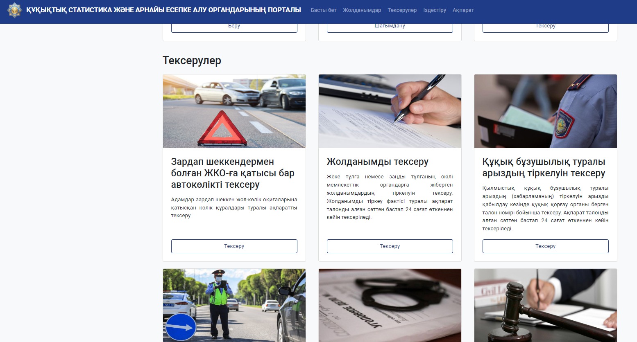The height and width of the screenshot is (342, 637).
Task: Select Іздестіру in the navigation bar
Action: point(434,10)
